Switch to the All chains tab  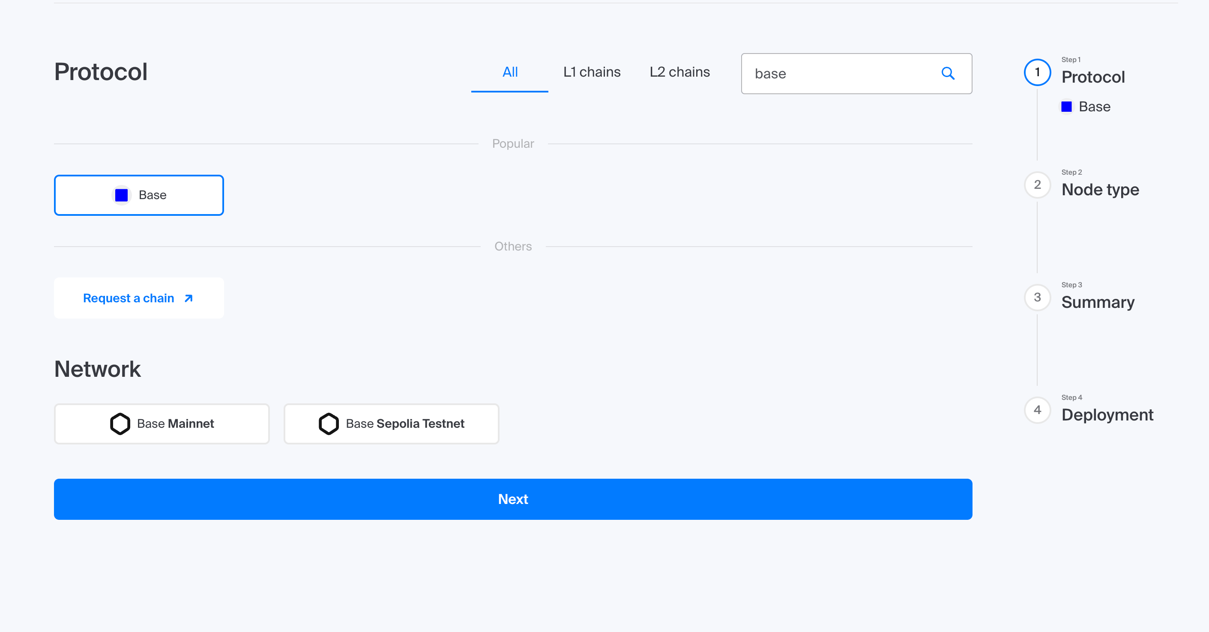[510, 72]
